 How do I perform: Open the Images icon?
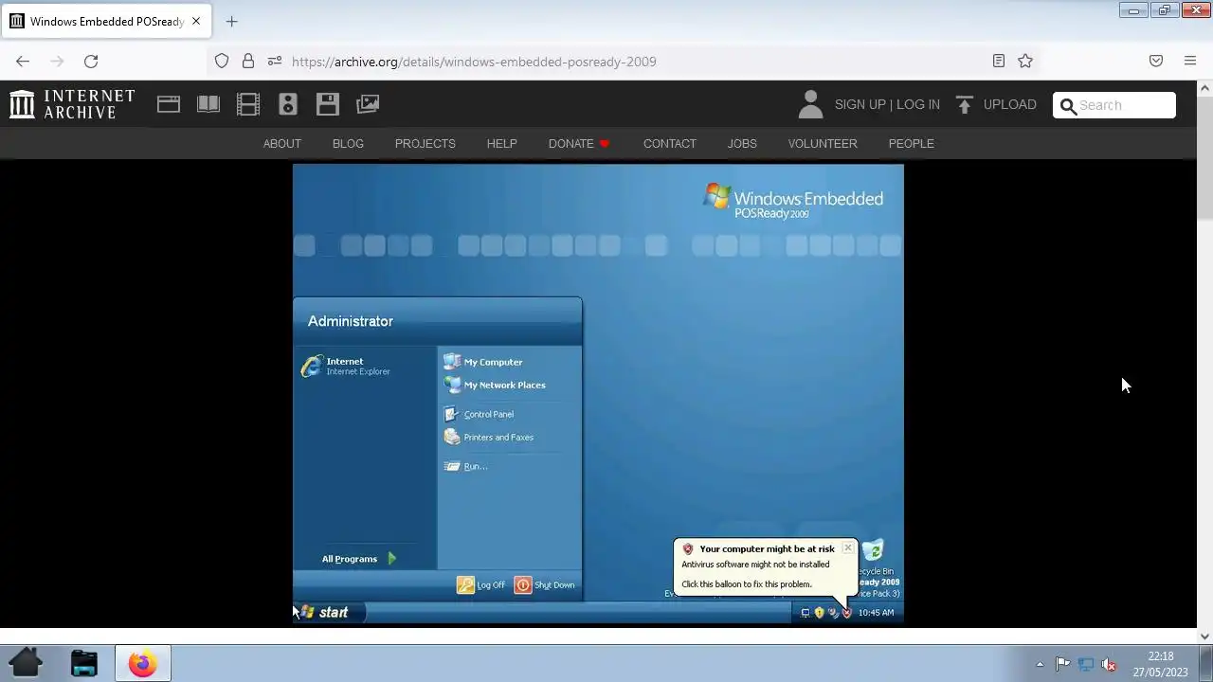pyautogui.click(x=368, y=104)
